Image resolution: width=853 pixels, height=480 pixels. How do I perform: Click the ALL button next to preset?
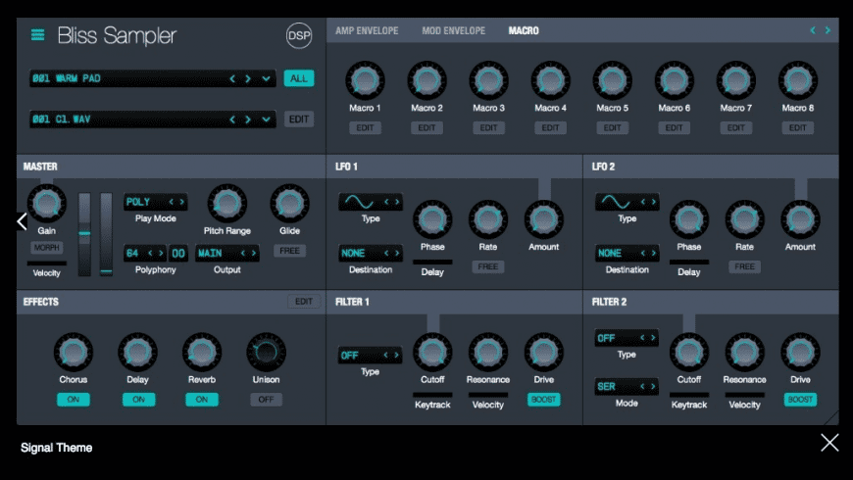coord(298,78)
